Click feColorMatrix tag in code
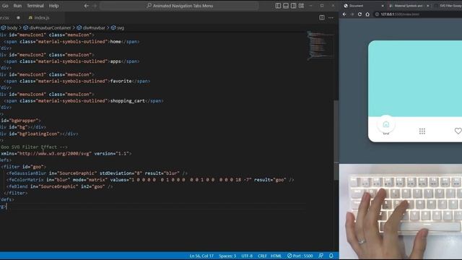The image size is (462, 260). point(26,180)
